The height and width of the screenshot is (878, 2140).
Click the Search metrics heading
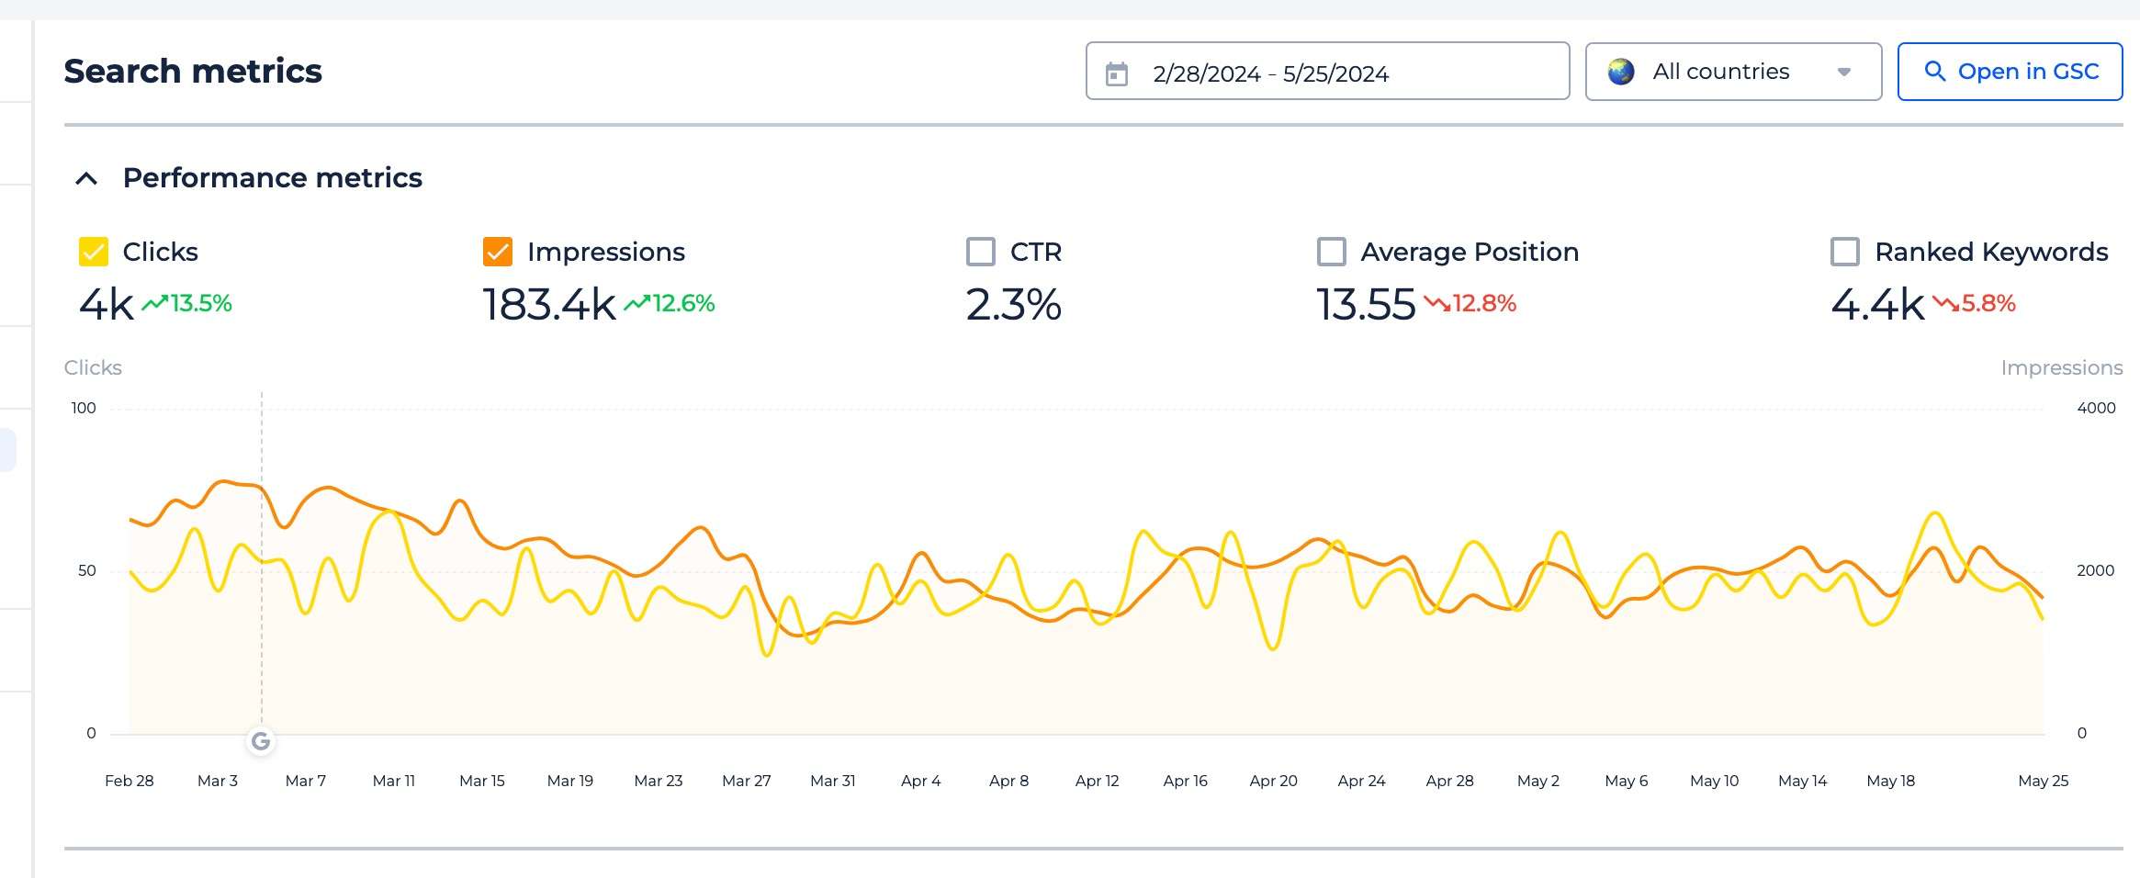pyautogui.click(x=193, y=71)
